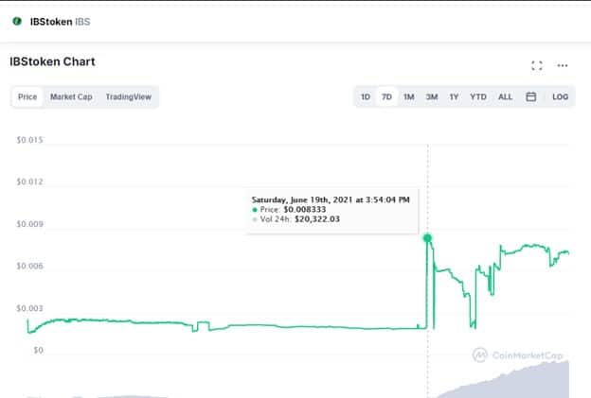Click the IBS ticker symbol
591x398 pixels.
82,22
